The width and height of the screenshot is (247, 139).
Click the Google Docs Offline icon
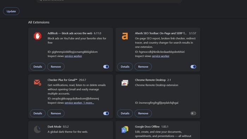pyautogui.click(x=125, y=129)
